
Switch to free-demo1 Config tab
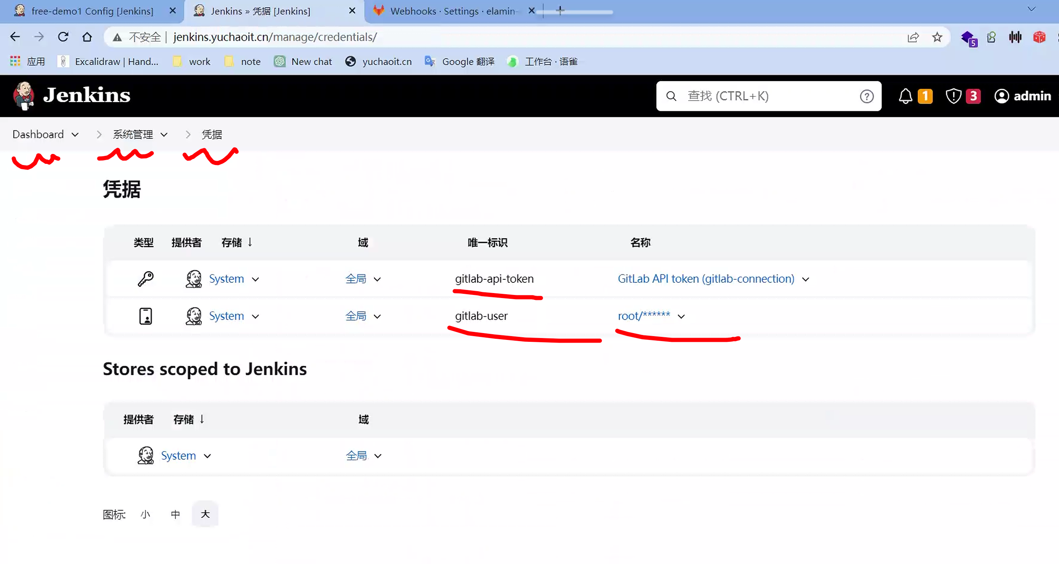point(92,11)
